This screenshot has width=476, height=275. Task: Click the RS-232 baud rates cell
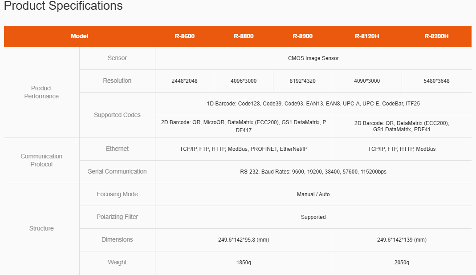click(313, 172)
